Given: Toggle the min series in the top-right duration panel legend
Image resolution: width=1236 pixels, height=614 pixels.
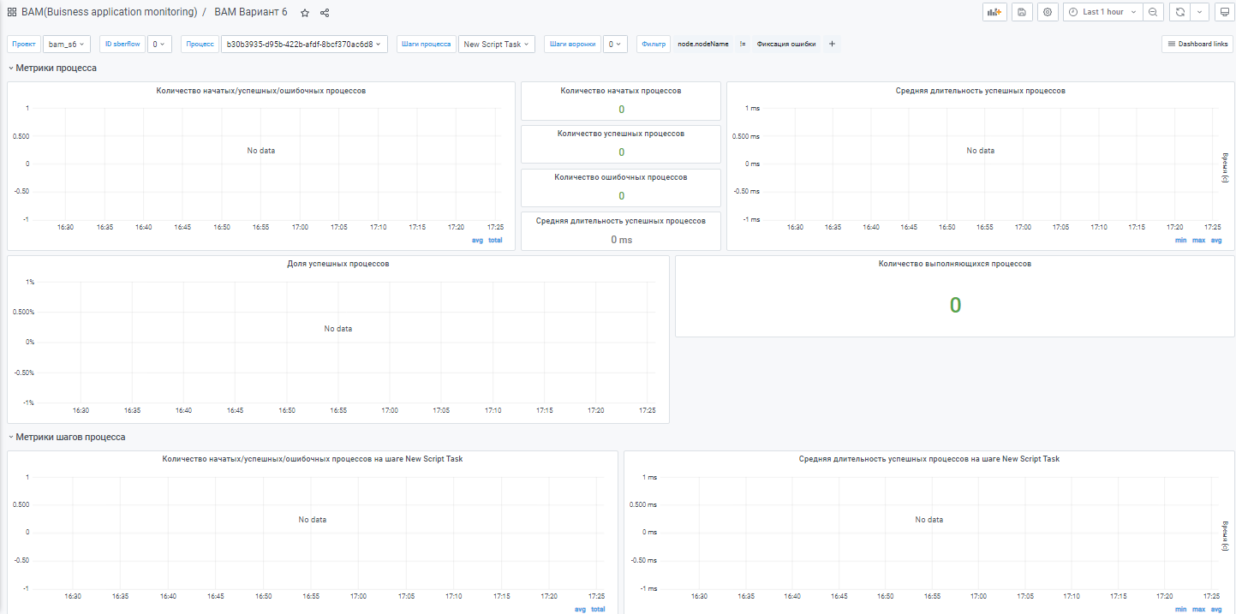Looking at the screenshot, I should coord(1180,240).
